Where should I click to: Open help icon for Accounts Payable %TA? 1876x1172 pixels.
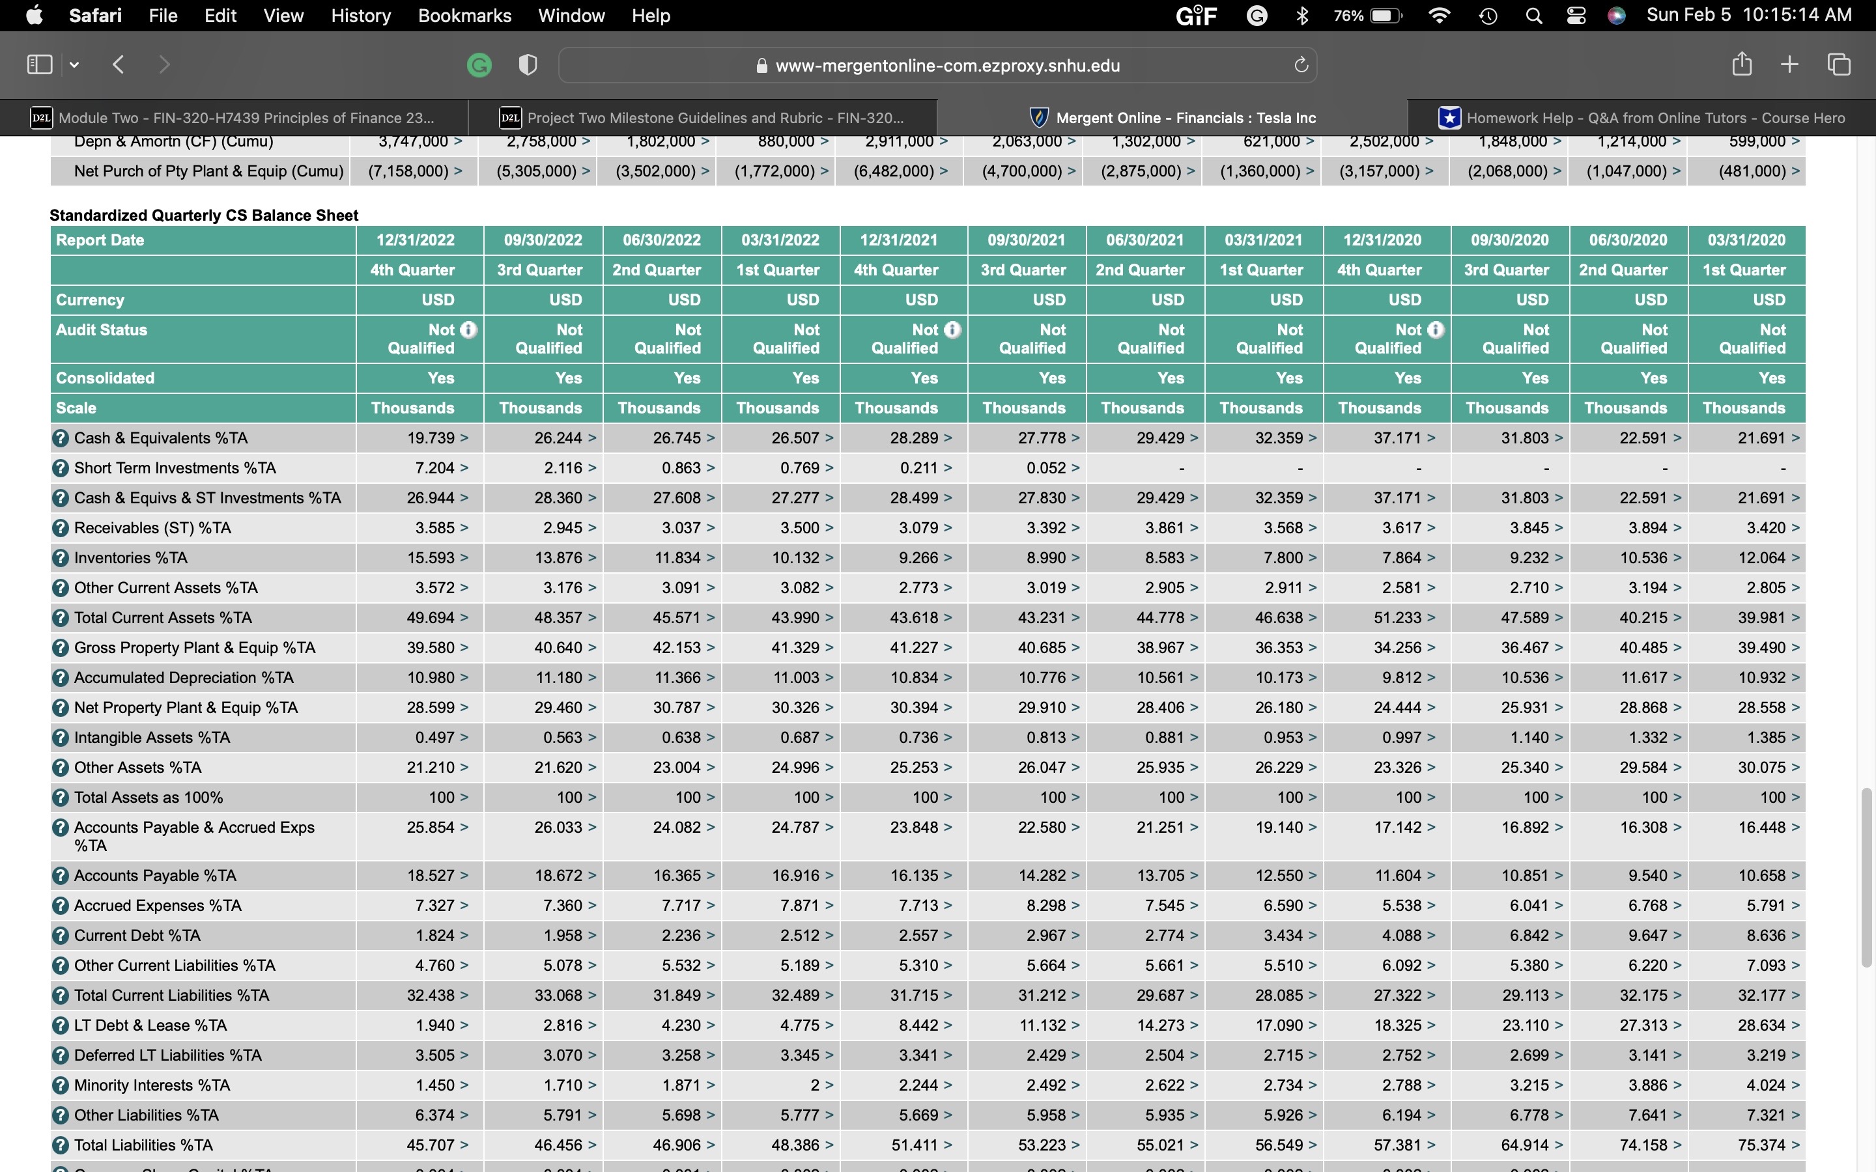[61, 876]
